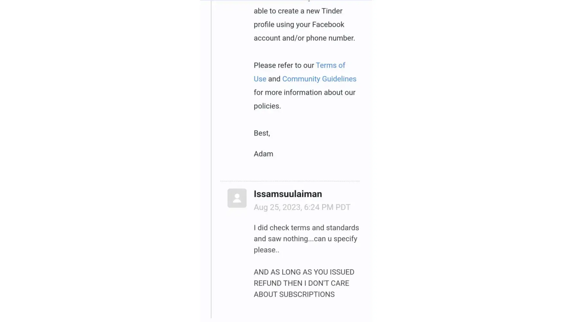
Task: Click the Issamsuulaiman username heading
Action: tap(288, 194)
